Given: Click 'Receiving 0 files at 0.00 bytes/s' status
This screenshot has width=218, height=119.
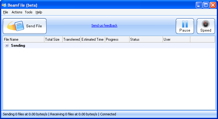Looking at the screenshot, I should (74, 114).
